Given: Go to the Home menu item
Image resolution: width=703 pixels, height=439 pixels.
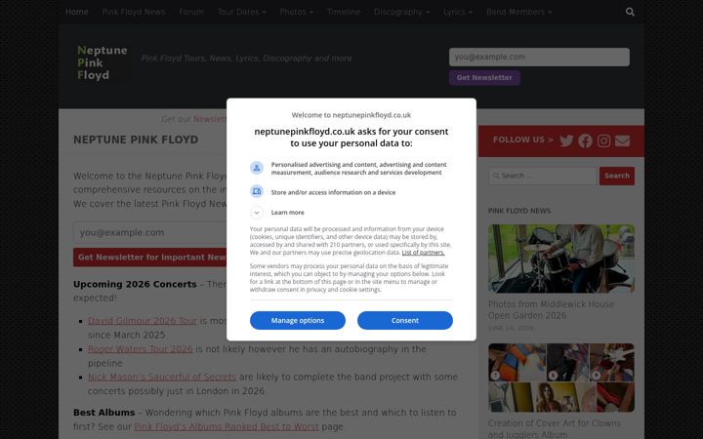Looking at the screenshot, I should pyautogui.click(x=77, y=12).
